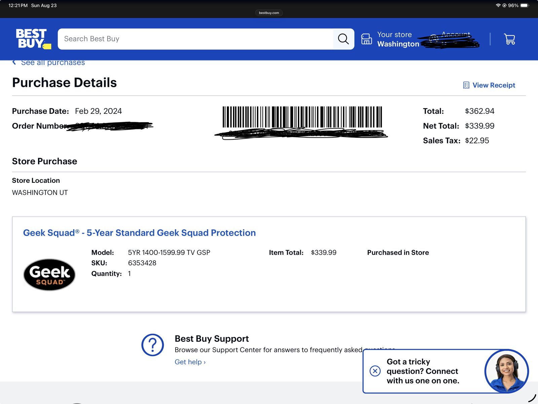The width and height of the screenshot is (538, 404).
Task: Focus the Search Best Buy field
Action: pos(195,39)
